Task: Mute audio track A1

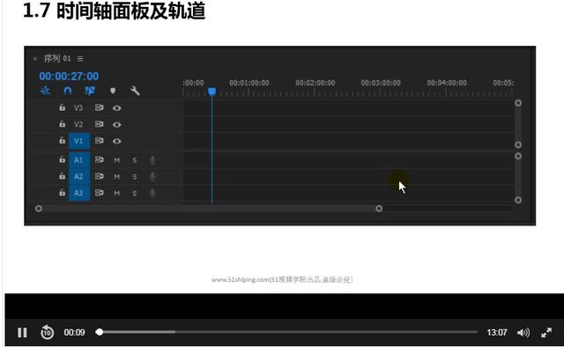Action: tap(116, 160)
